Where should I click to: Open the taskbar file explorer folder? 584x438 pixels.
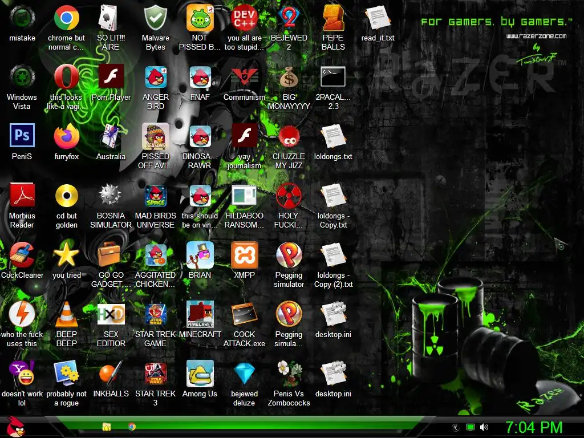(x=107, y=427)
